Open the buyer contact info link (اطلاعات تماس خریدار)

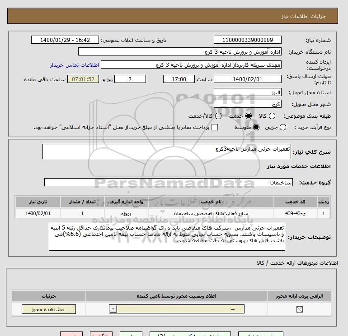point(75,65)
